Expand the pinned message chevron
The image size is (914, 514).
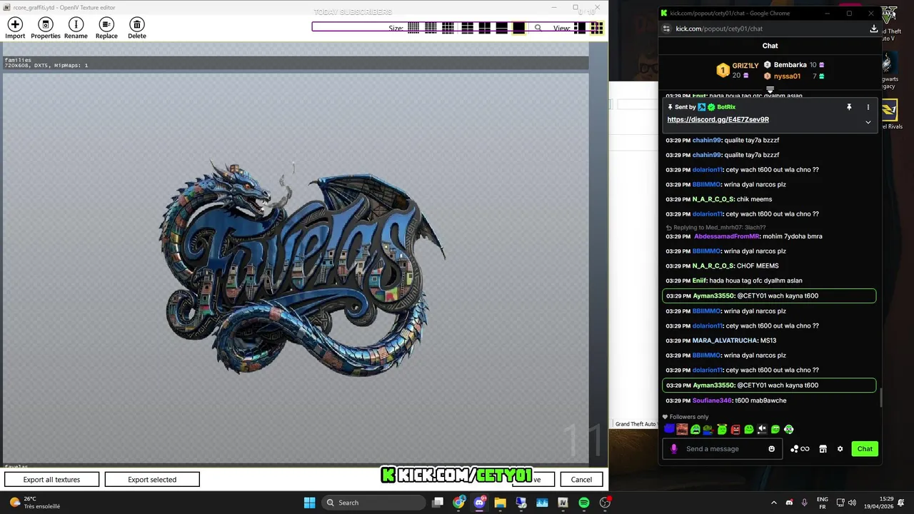pyautogui.click(x=868, y=122)
